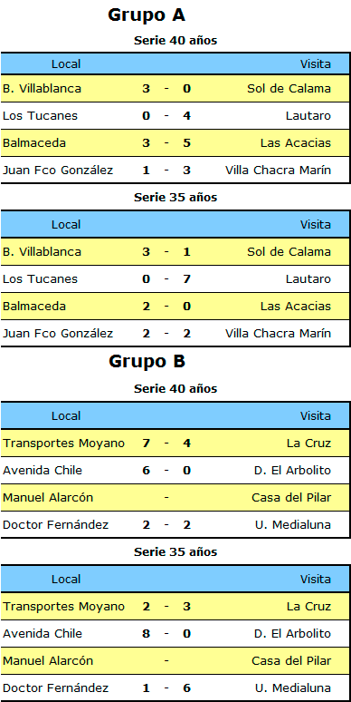This screenshot has width=351, height=702.
Task: Select Balmaceda in the 2 - 0 result row
Action: click(34, 307)
